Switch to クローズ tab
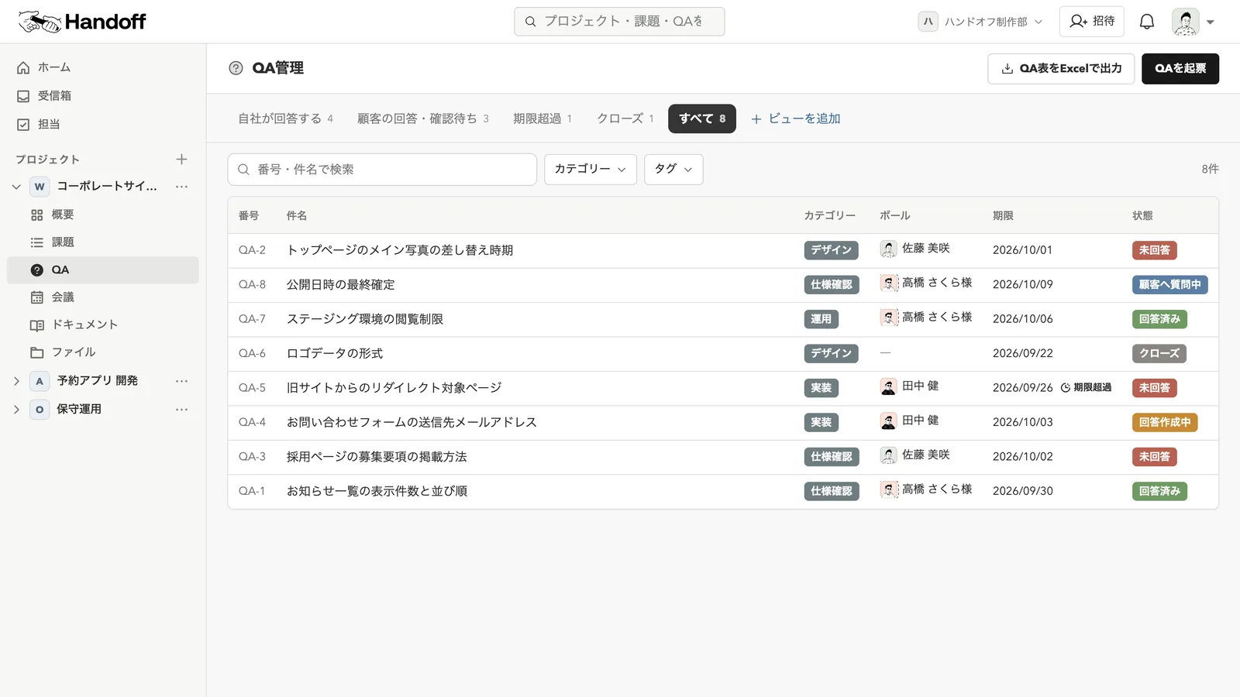The width and height of the screenshot is (1240, 697). pyautogui.click(x=625, y=118)
